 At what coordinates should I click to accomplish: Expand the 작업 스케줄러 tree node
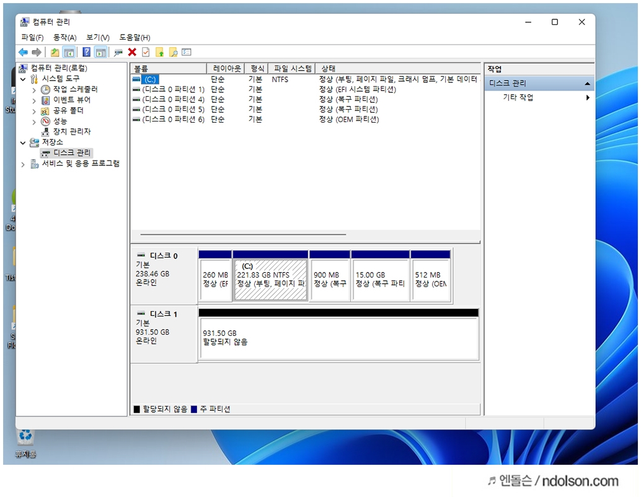click(34, 90)
